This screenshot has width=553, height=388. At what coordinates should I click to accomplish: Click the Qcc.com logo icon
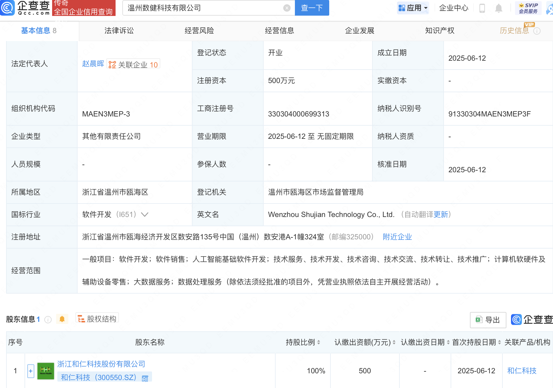pyautogui.click(x=7, y=8)
